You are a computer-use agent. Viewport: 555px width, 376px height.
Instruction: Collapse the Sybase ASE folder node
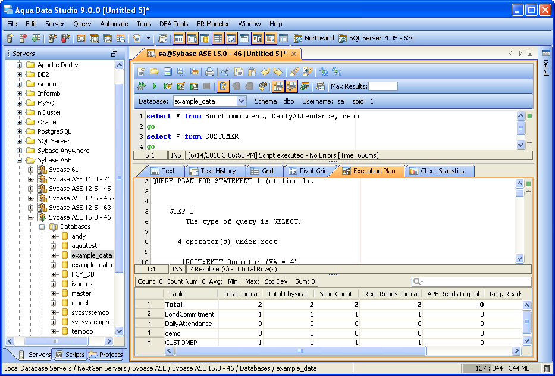coord(20,160)
